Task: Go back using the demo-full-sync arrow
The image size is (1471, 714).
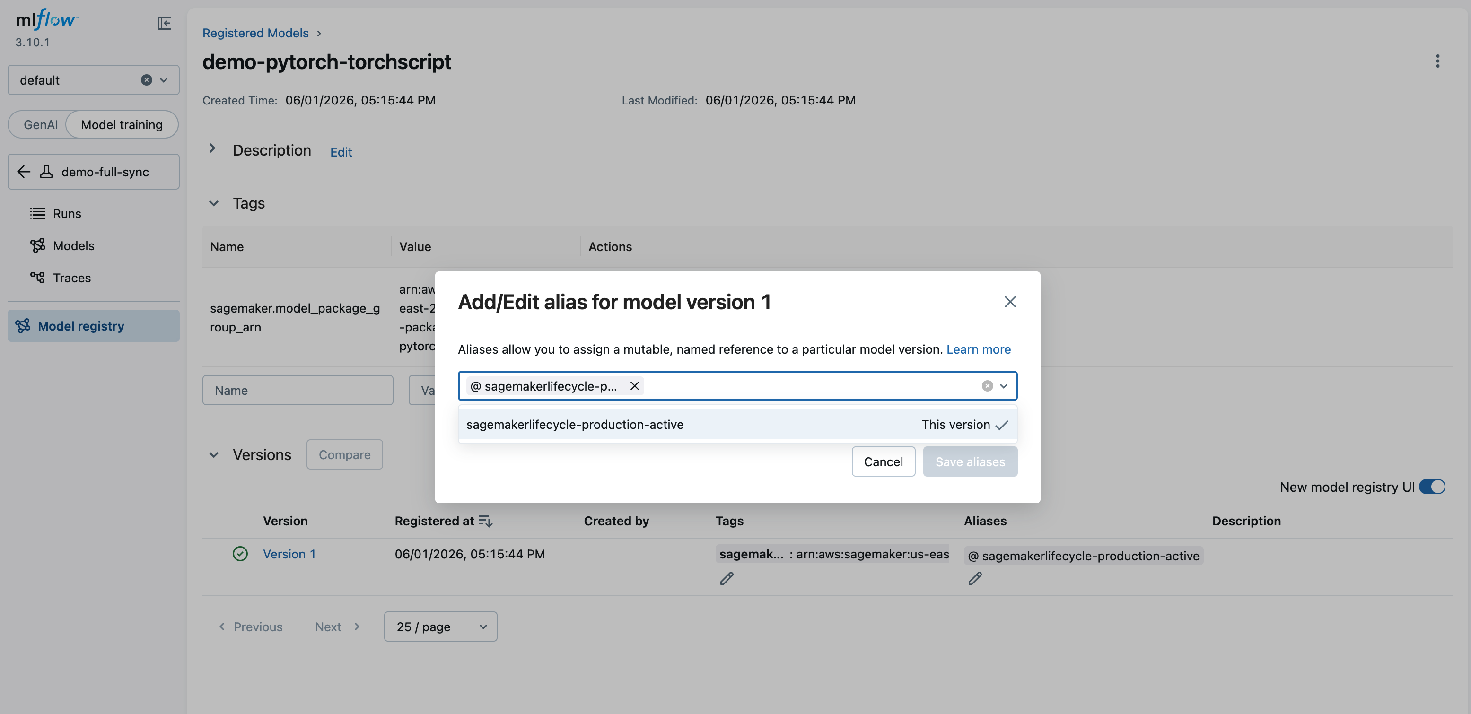Action: click(x=23, y=172)
